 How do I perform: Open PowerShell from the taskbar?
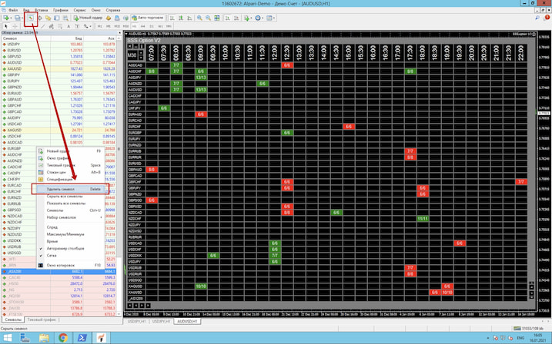click(82, 337)
